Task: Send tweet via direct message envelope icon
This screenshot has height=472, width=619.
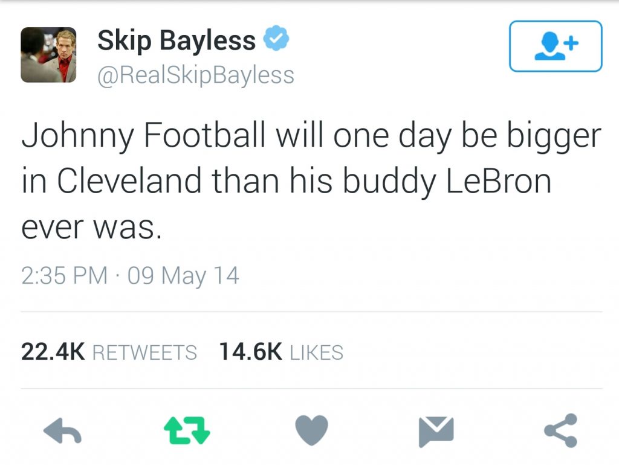Action: click(436, 431)
